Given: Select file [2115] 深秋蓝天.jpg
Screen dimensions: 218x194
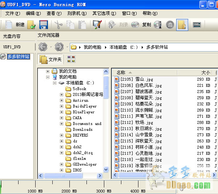Looking at the screenshot, I should [141, 141].
